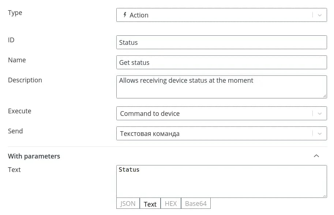Choose the Base64 format tab
Viewport: 334px width, 215px height.
(196, 204)
